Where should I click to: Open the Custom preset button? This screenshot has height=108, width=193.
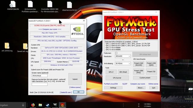pyautogui.click(x=145, y=78)
